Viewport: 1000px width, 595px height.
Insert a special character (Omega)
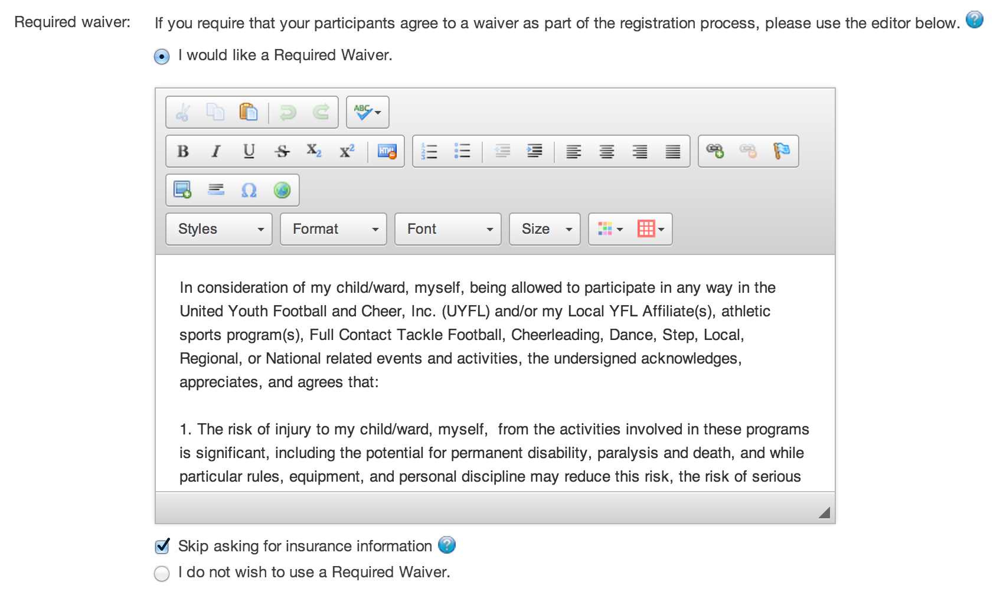pos(249,190)
